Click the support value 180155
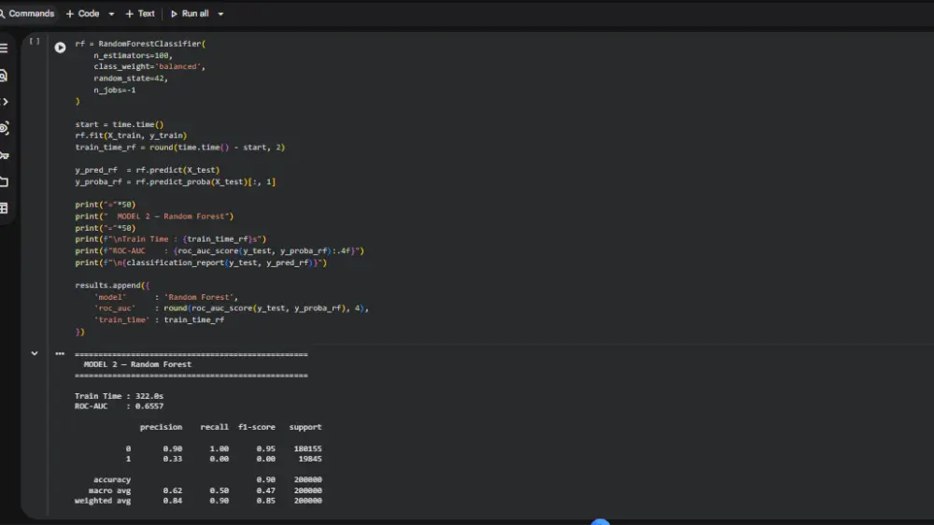 (307, 448)
